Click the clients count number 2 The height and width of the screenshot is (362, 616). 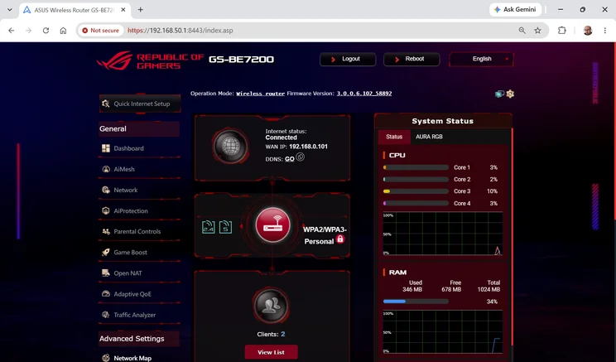283,334
